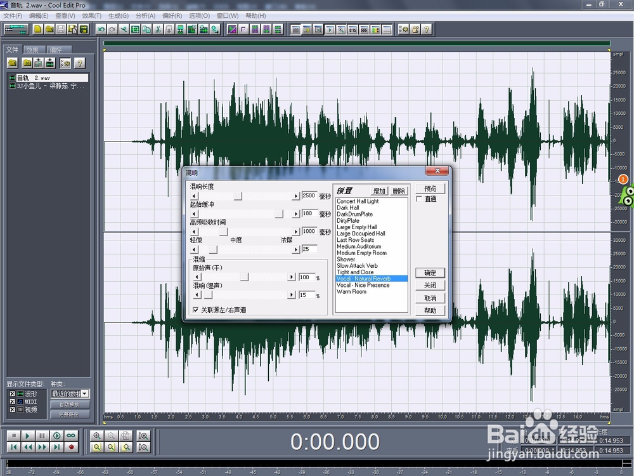This screenshot has width=634, height=476.
Task: Open the 文件(F) menu
Action: pyautogui.click(x=13, y=15)
